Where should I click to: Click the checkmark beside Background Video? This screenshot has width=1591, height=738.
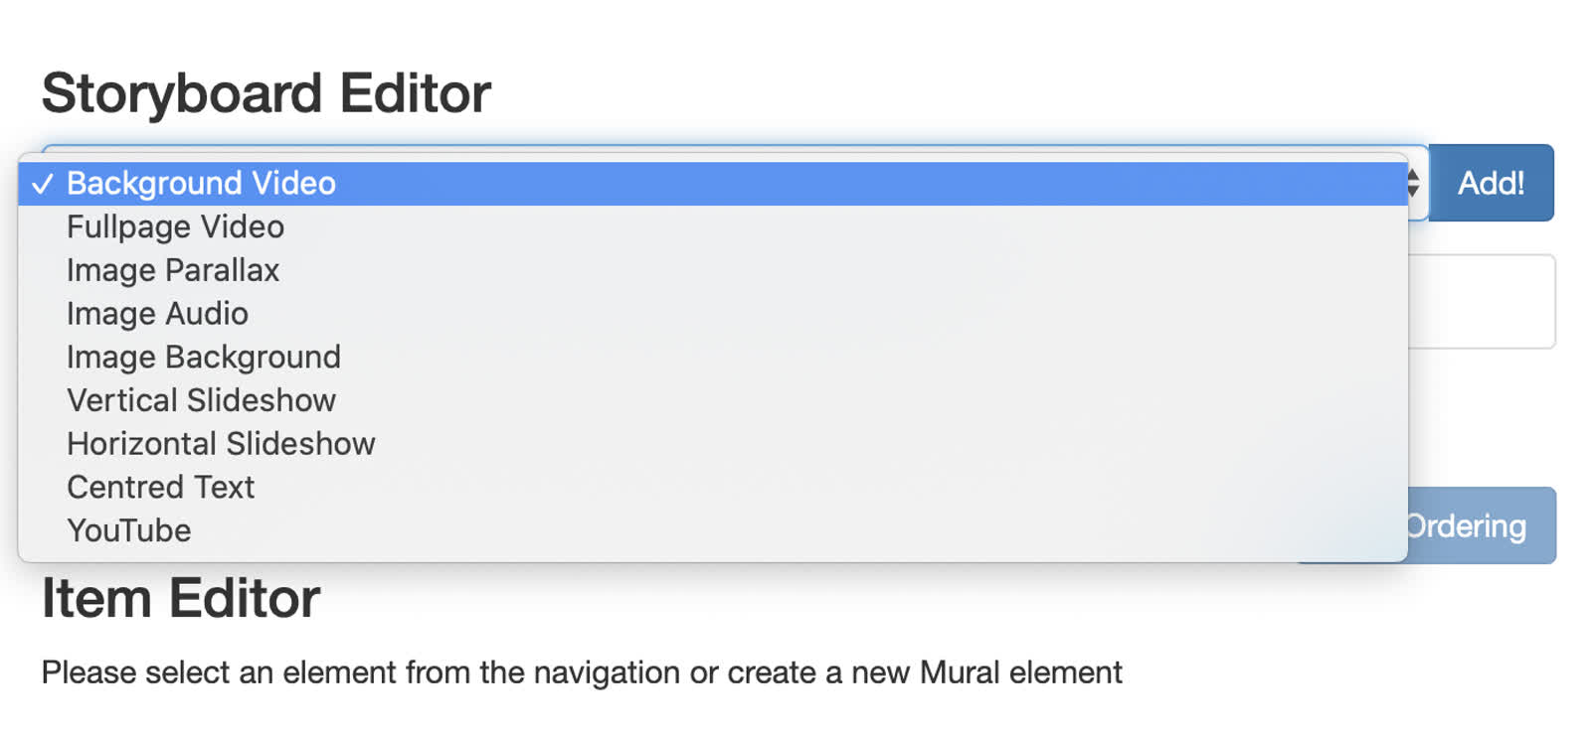coord(42,184)
